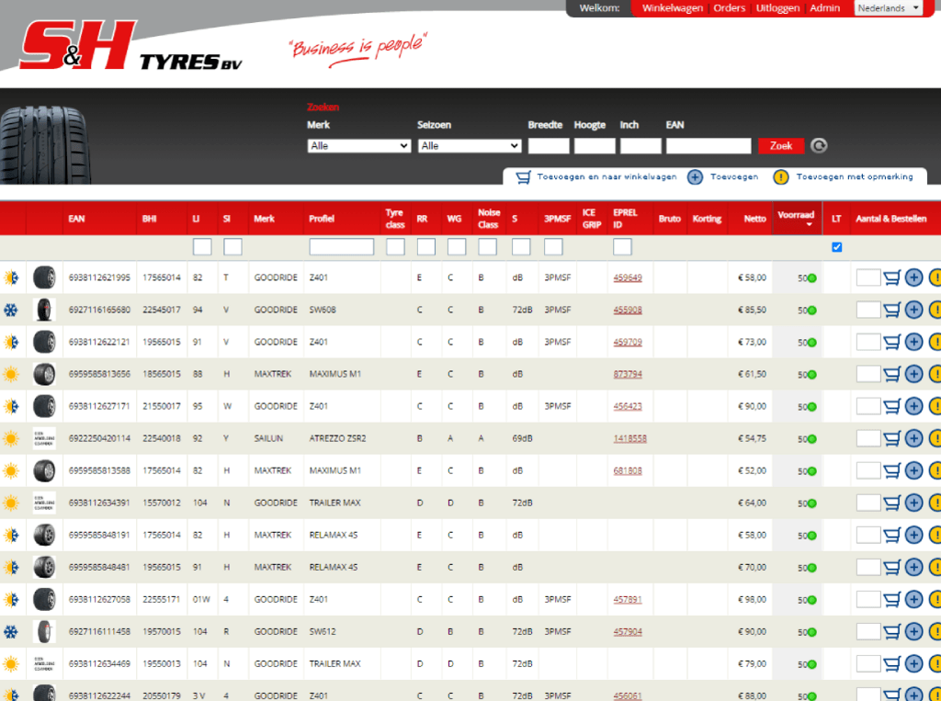Viewport: 941px width, 701px height.
Task: Sort by EAN column header
Action: click(77, 219)
